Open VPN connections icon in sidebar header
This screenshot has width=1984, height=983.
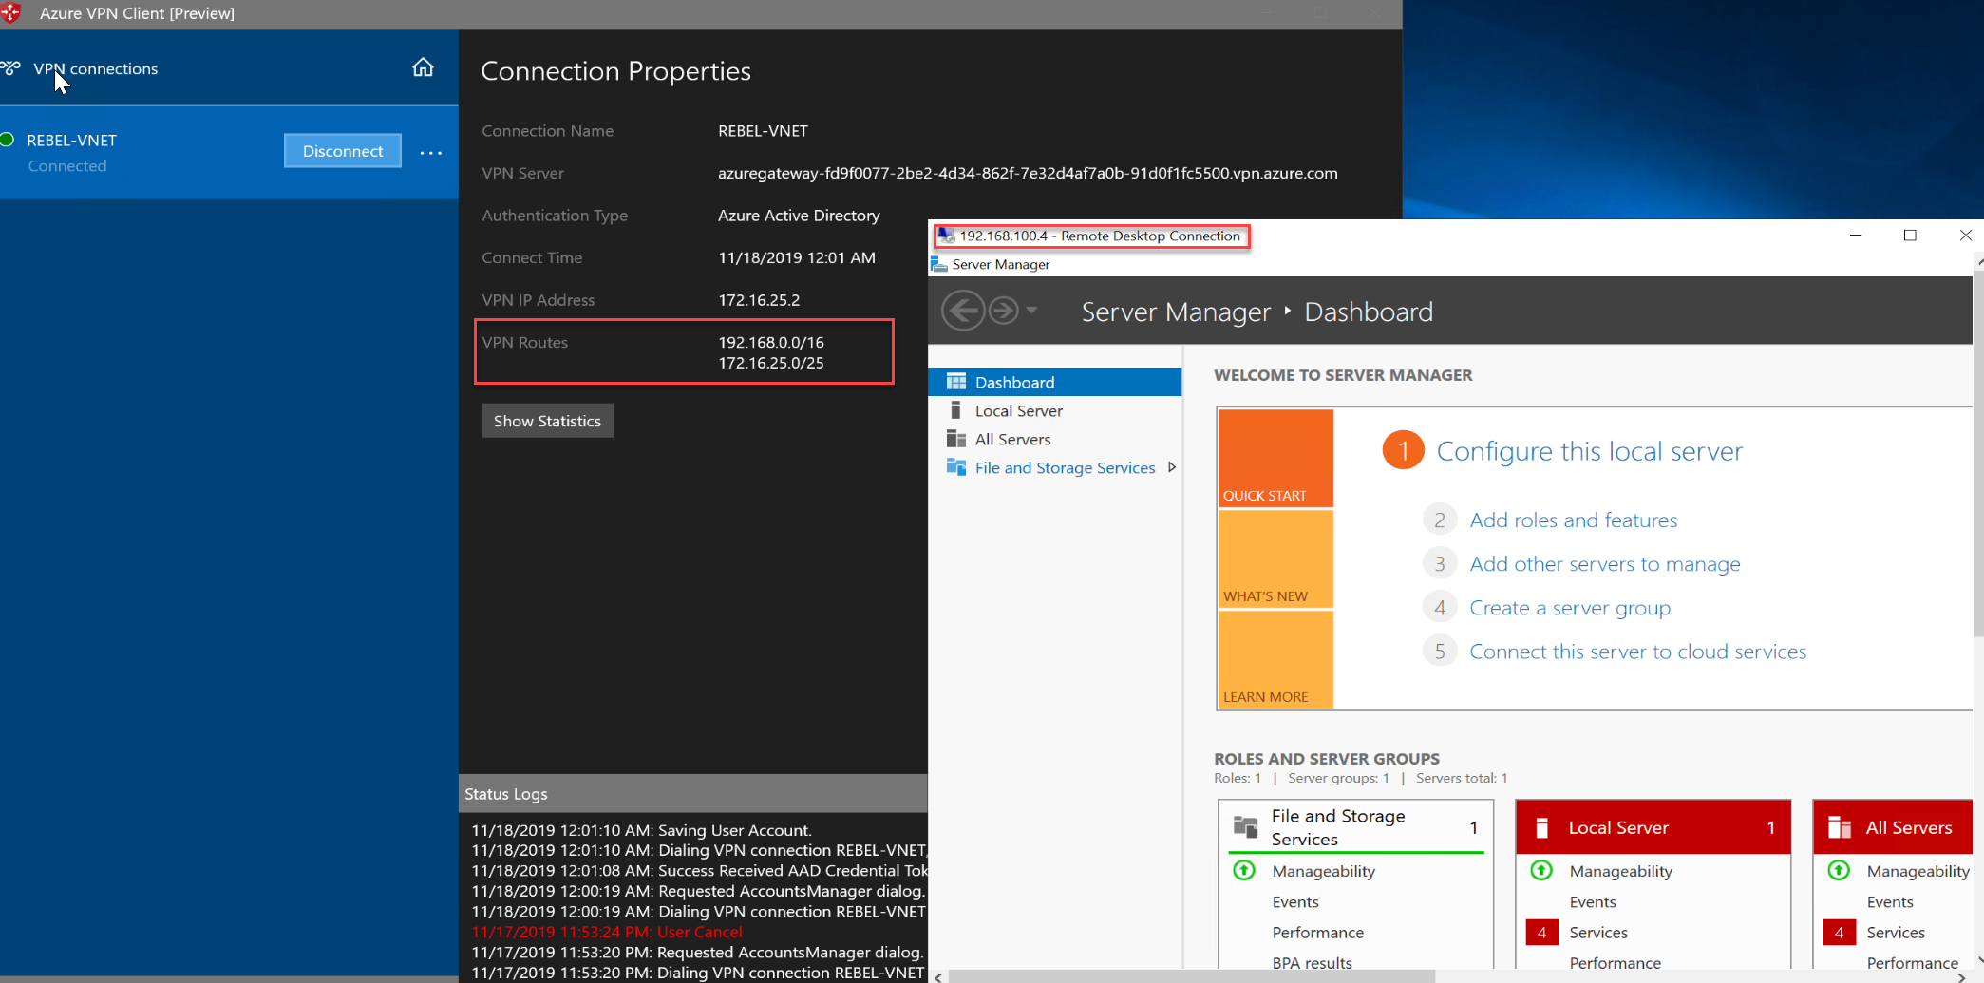click(10, 68)
